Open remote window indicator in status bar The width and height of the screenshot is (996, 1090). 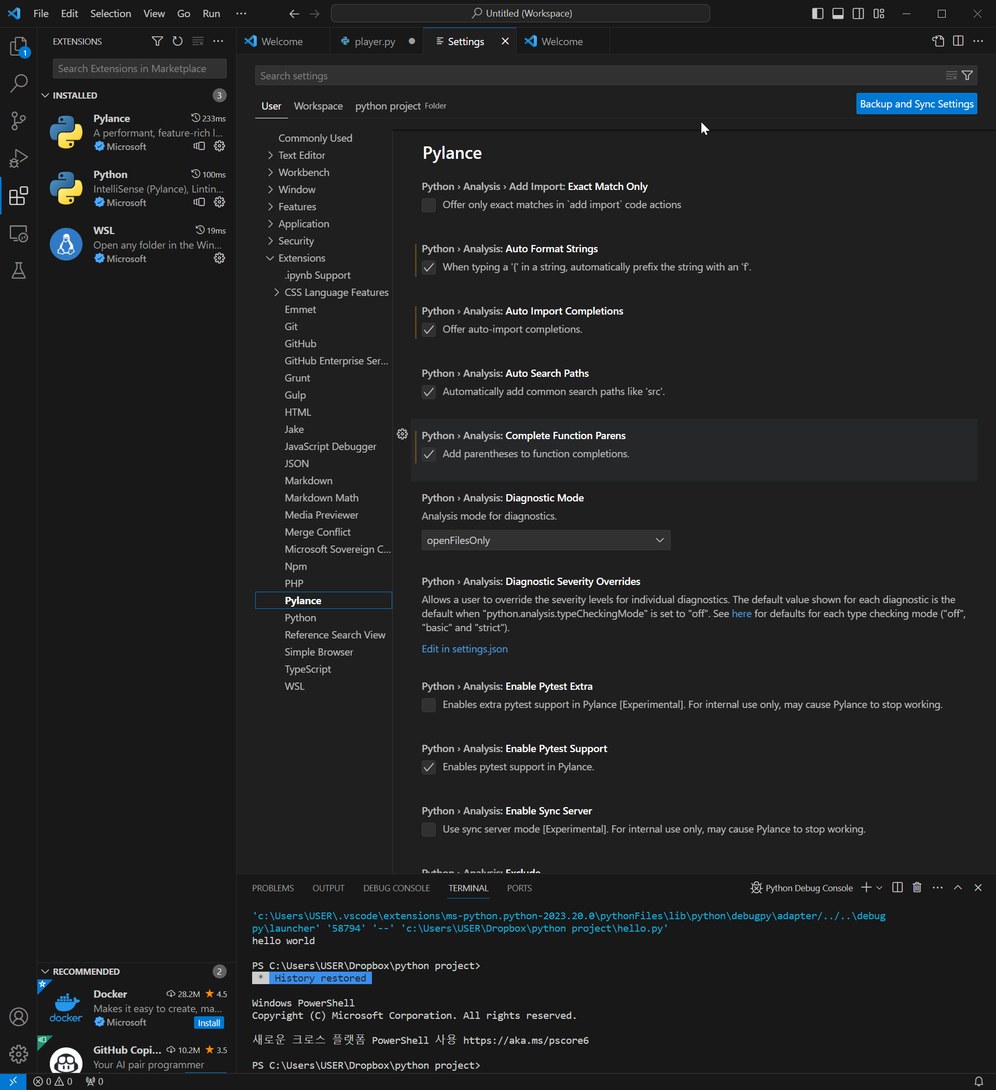click(13, 1081)
